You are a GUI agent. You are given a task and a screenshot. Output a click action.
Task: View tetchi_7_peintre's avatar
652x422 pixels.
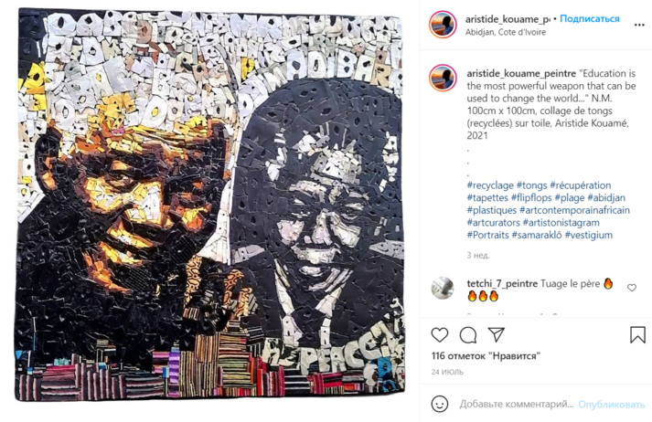point(443,288)
